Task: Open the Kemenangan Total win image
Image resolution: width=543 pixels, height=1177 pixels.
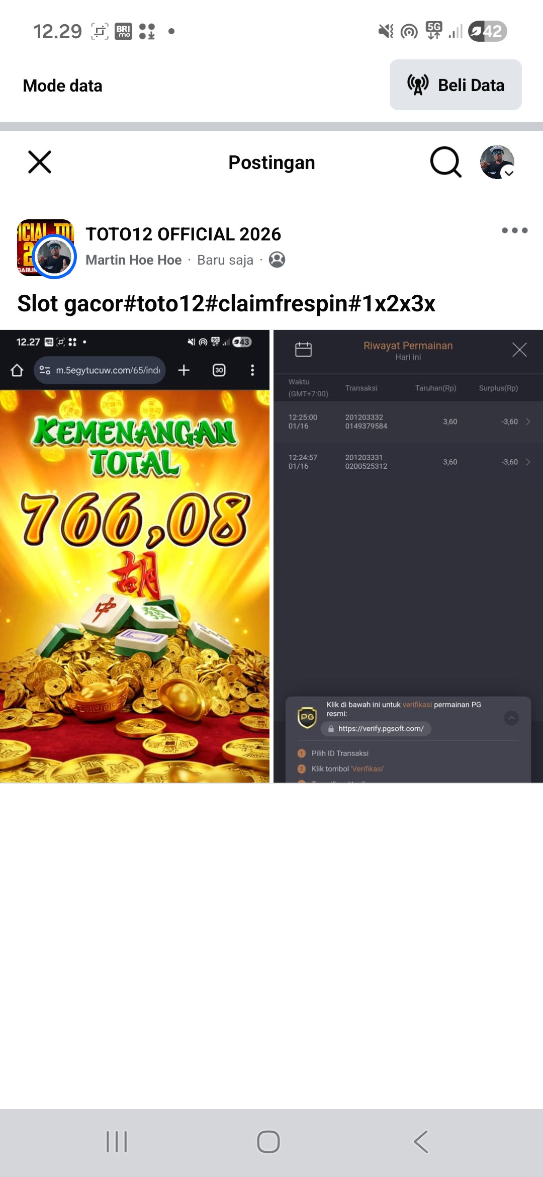Action: click(135, 556)
